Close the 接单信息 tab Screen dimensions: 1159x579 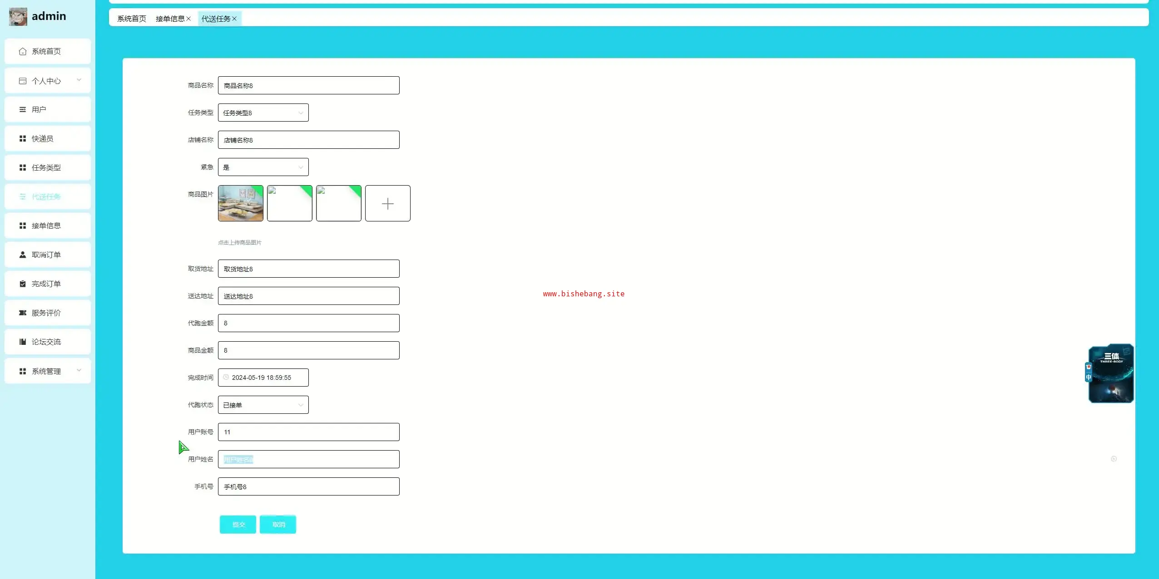[188, 19]
